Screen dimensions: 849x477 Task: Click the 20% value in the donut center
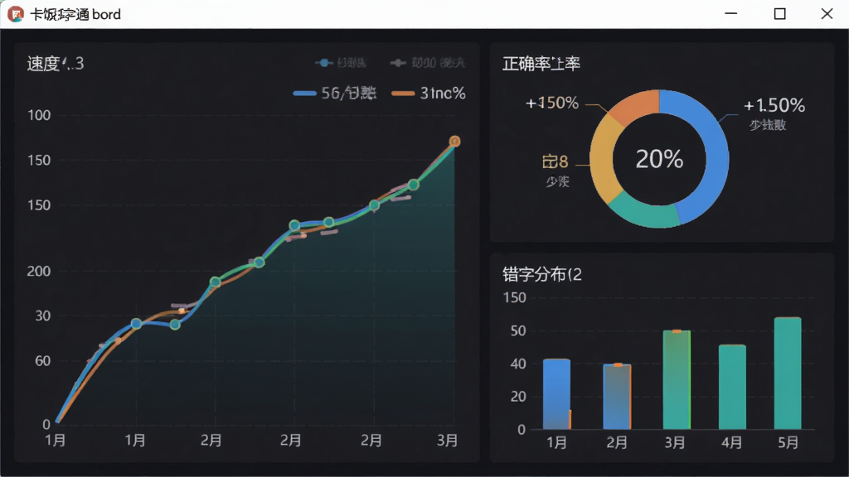tap(659, 159)
